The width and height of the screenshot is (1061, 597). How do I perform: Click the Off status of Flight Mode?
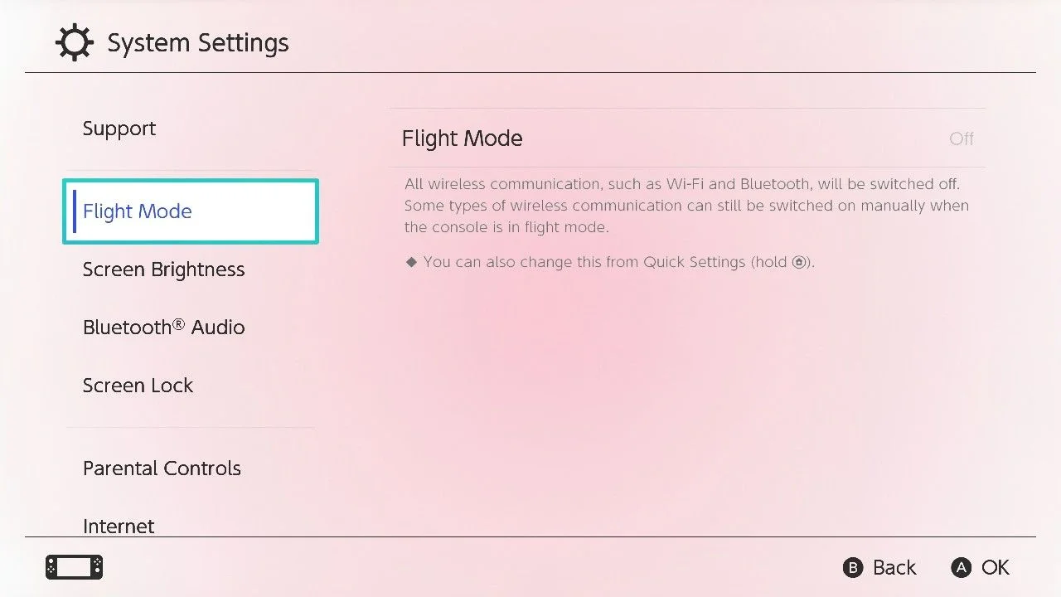[x=962, y=138]
